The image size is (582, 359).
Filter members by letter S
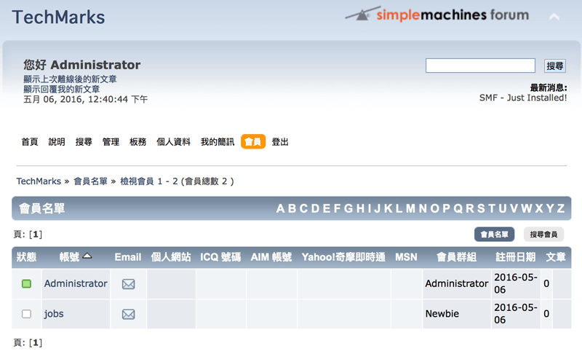481,208
